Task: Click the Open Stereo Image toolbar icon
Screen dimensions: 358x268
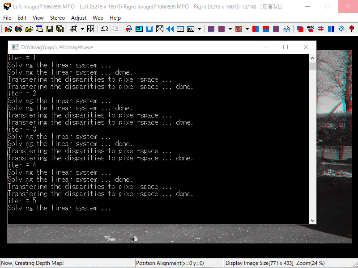Action: point(9,29)
